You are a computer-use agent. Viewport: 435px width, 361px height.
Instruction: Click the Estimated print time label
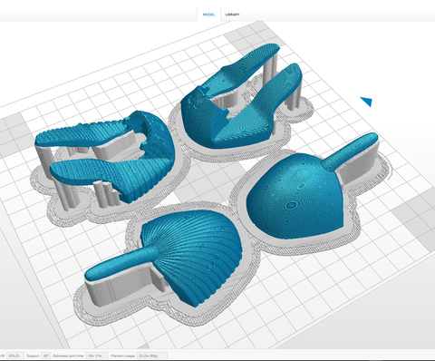pyautogui.click(x=69, y=356)
